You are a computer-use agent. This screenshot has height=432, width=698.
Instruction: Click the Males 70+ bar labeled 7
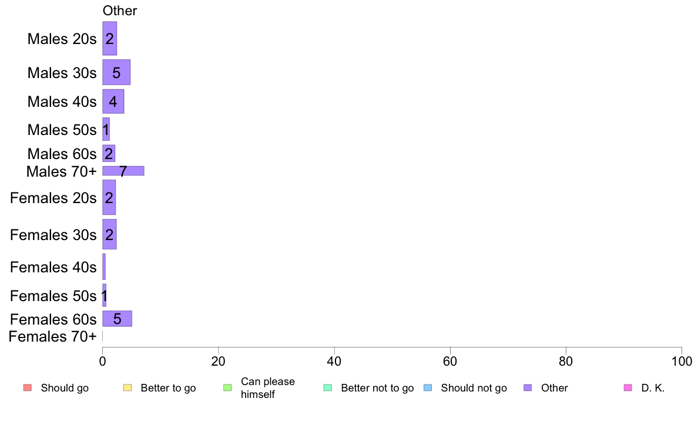coord(123,171)
